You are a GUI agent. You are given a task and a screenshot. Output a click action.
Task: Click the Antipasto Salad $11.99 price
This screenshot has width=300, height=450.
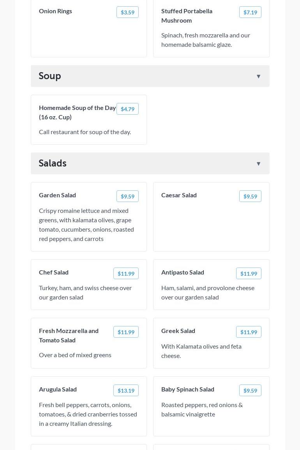pos(249,273)
